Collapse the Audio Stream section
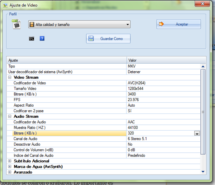 [x=10, y=117]
